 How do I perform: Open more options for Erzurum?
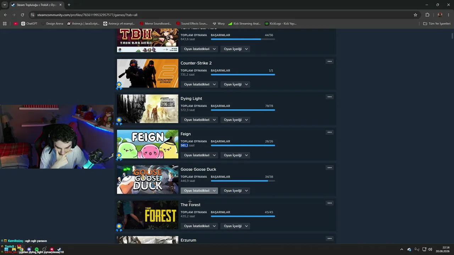coord(330,239)
